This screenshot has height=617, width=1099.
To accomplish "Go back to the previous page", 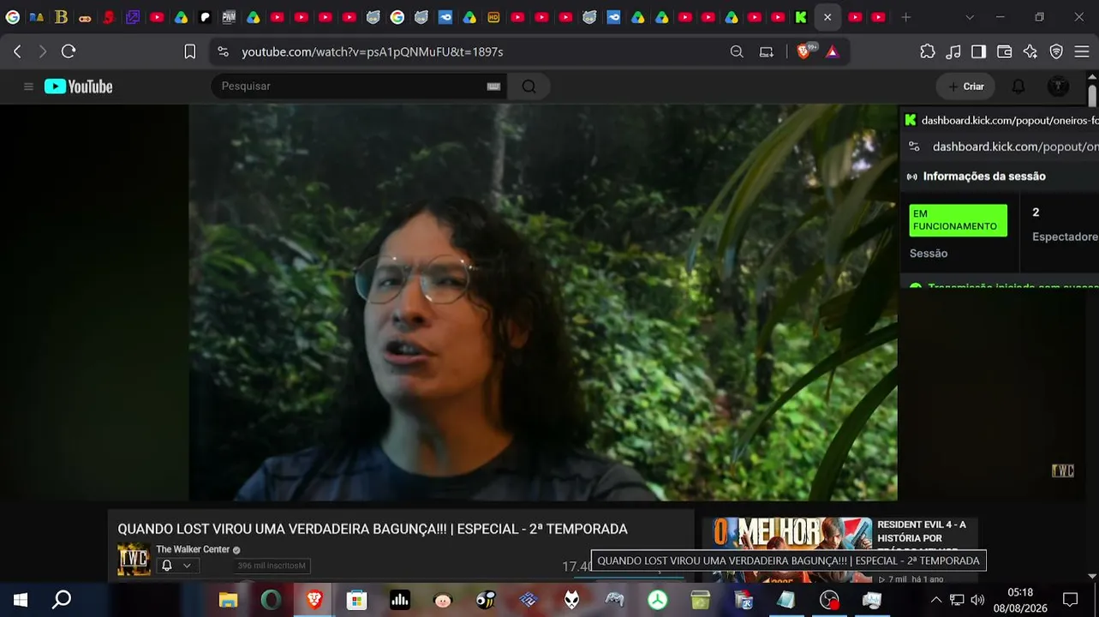I will (17, 51).
